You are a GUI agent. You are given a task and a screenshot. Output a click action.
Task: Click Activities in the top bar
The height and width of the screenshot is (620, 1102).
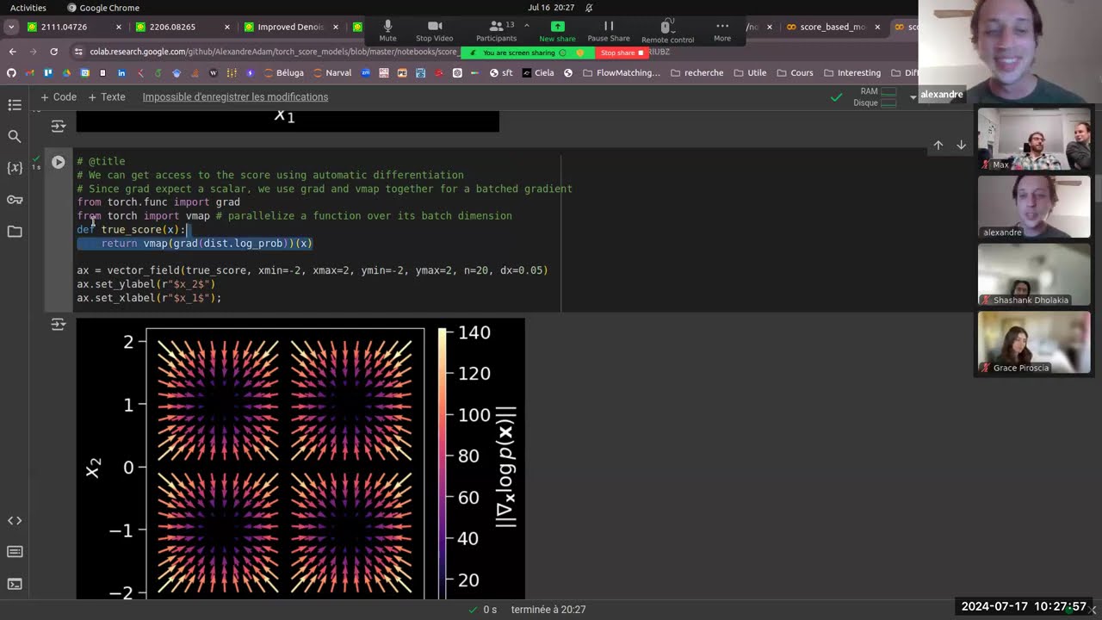[x=28, y=8]
